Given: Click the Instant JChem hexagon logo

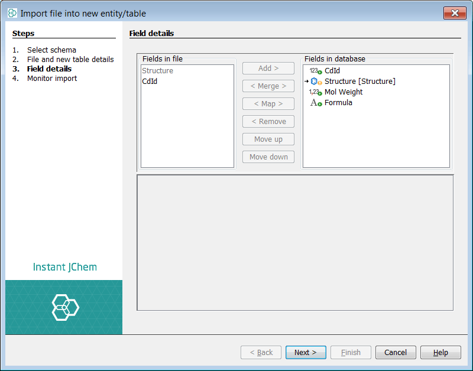Looking at the screenshot, I should (64, 307).
